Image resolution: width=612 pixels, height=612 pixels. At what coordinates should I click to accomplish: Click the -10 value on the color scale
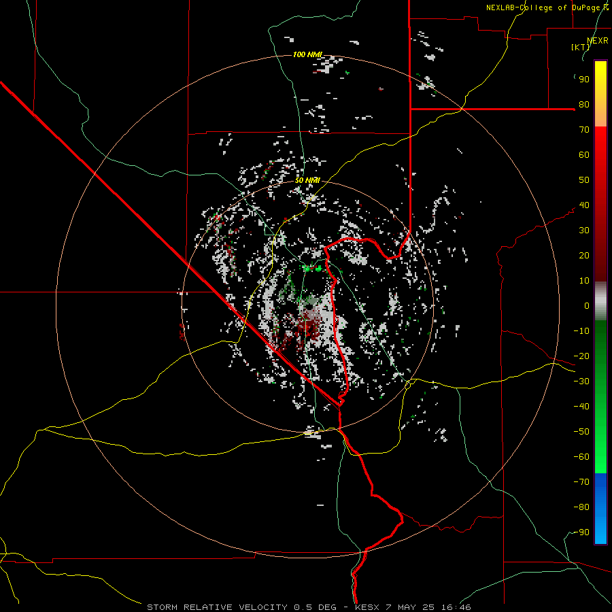pyautogui.click(x=581, y=331)
